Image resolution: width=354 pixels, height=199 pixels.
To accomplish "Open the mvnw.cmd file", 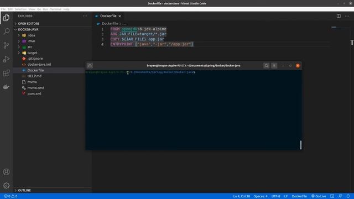I will (x=35, y=88).
